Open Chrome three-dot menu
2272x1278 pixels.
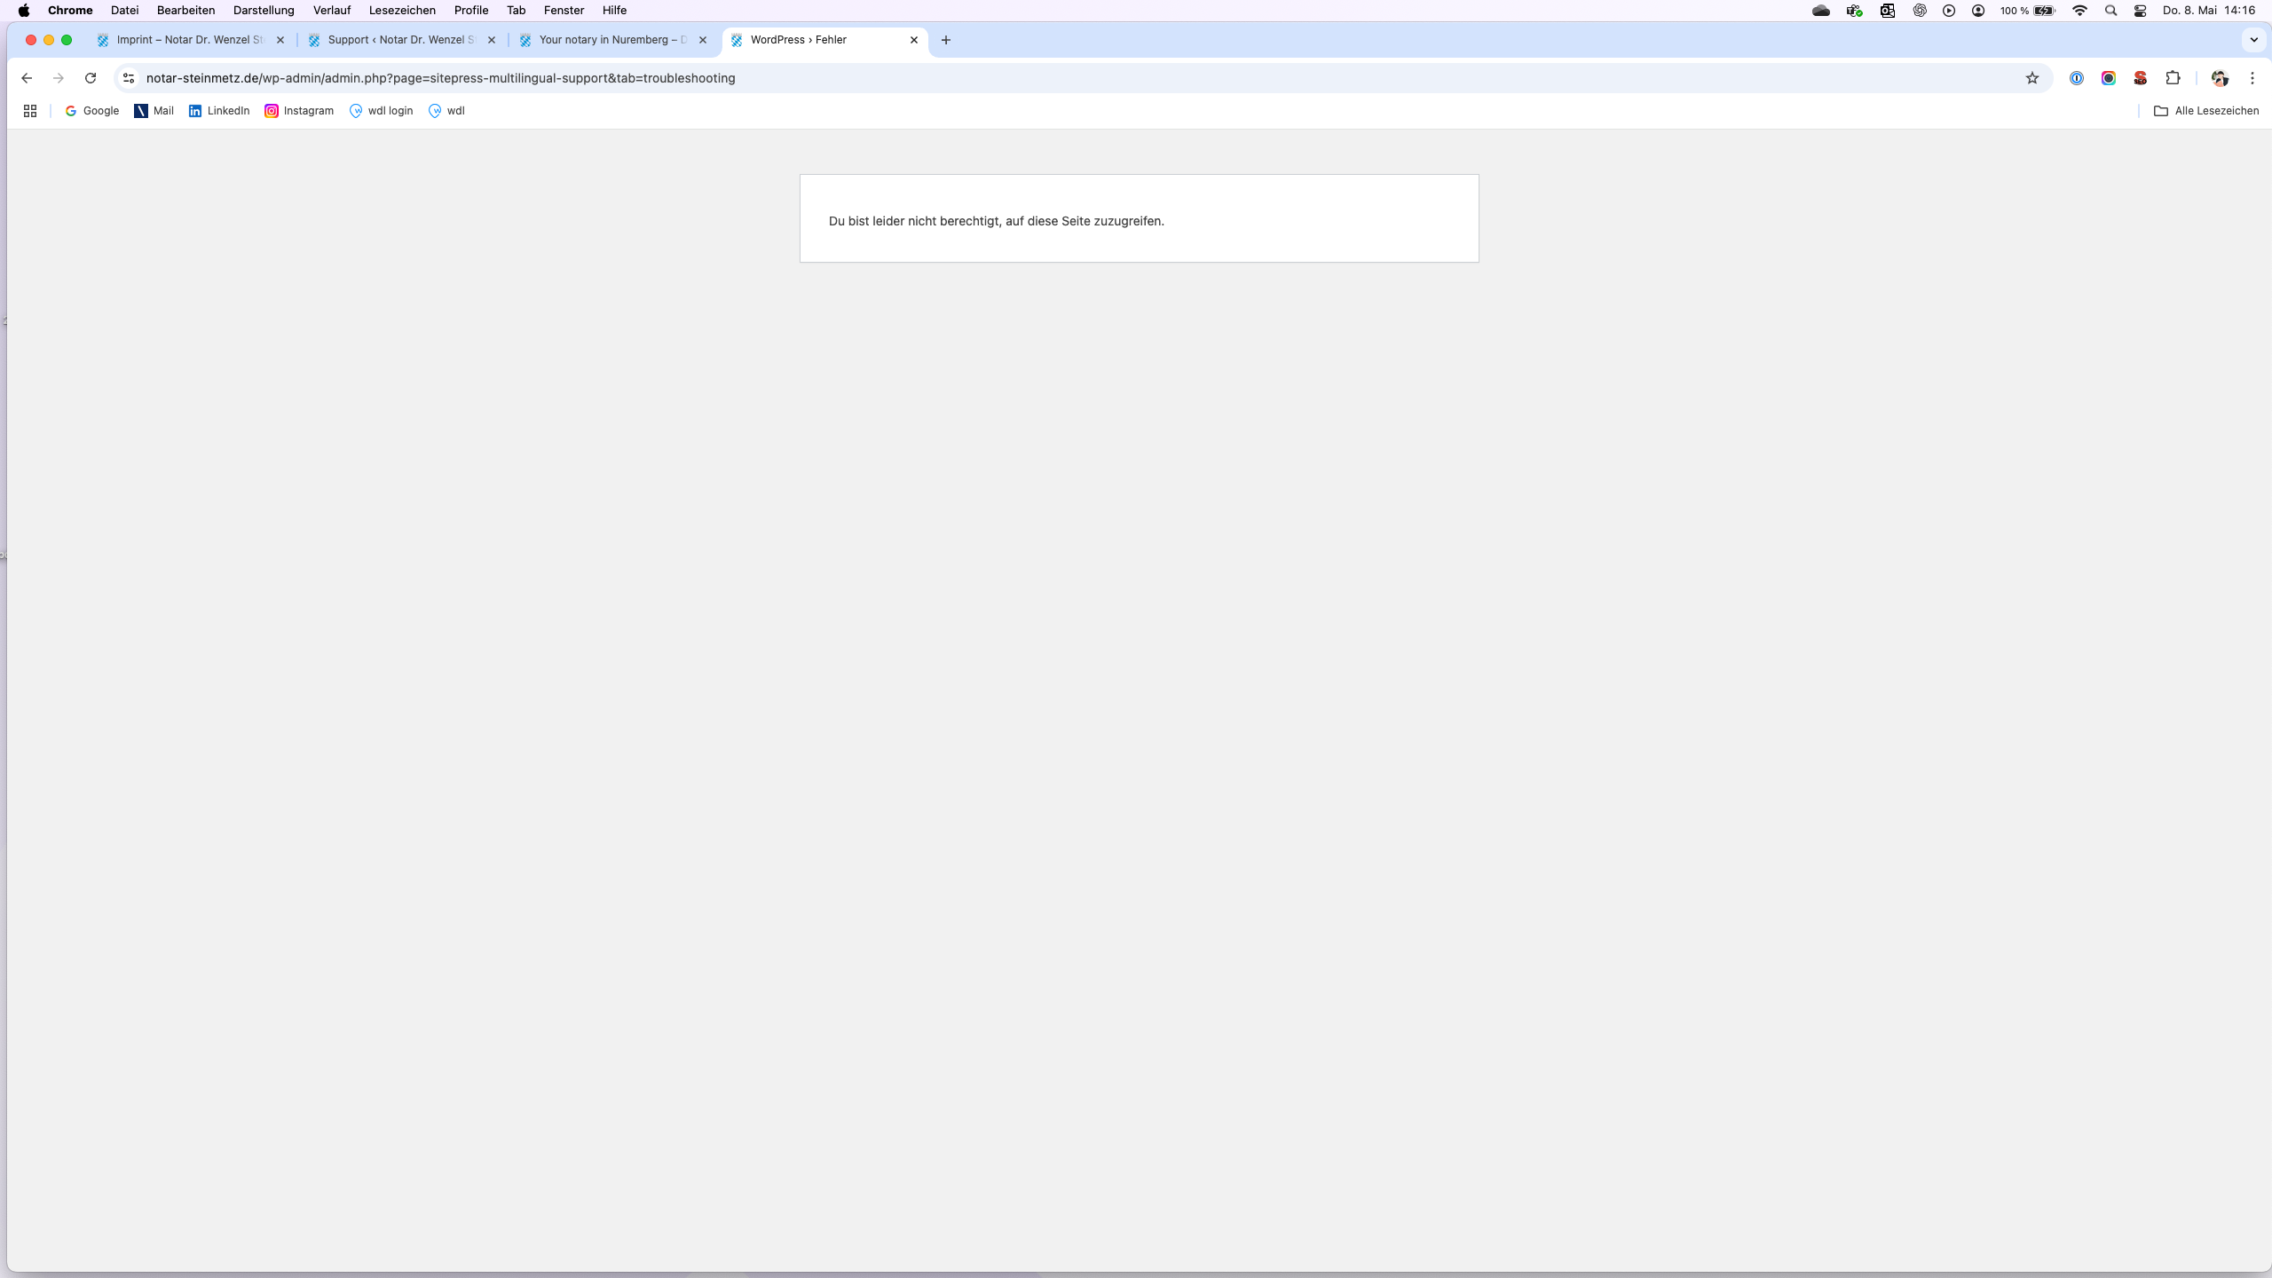coord(2252,78)
